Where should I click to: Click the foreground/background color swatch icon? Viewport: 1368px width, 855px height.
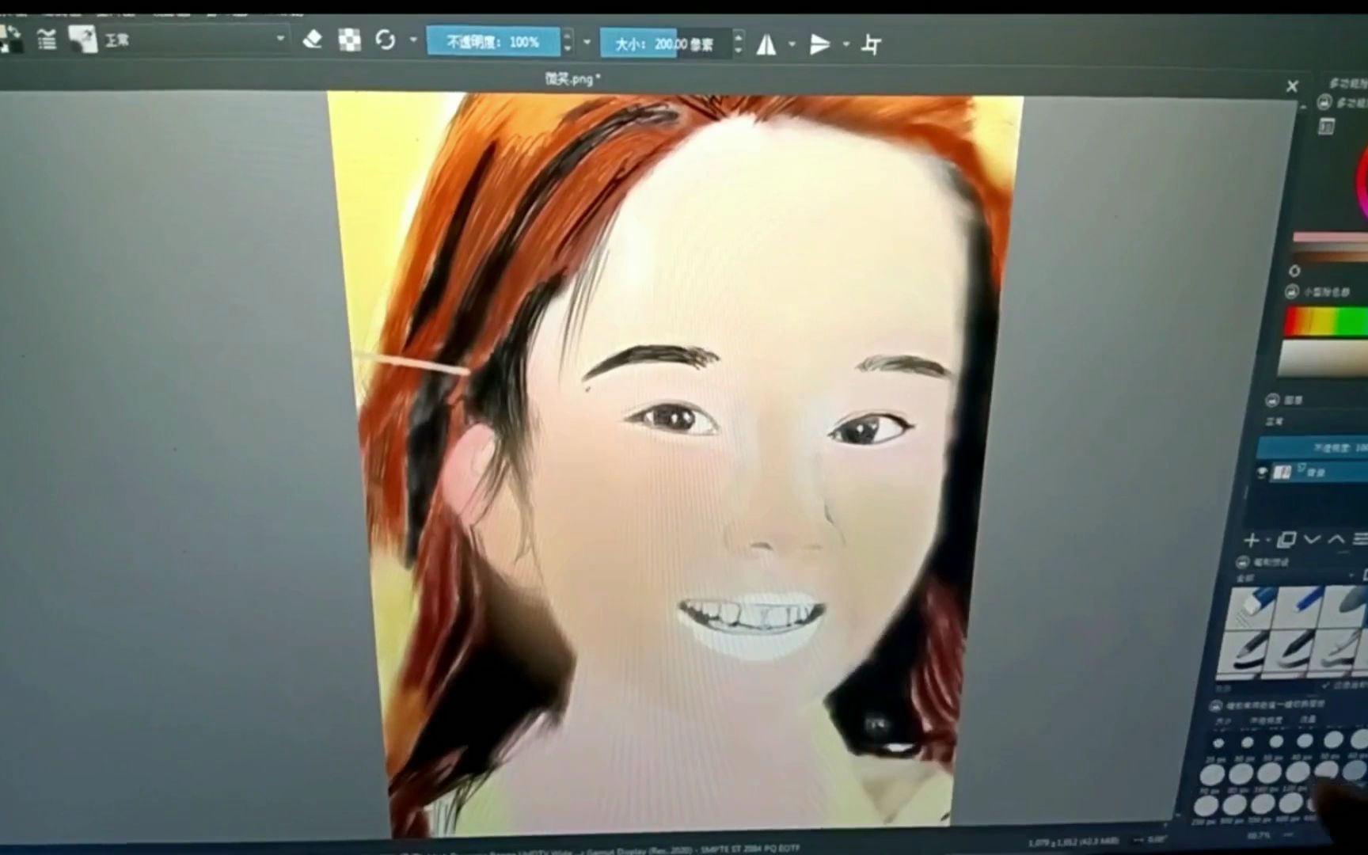coord(11,38)
